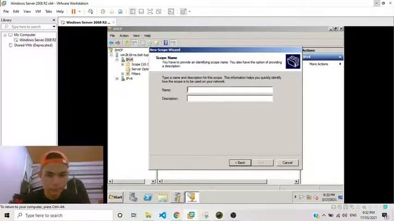Collapse the My Computer tree node
The width and height of the screenshot is (394, 221).
coord(5,35)
